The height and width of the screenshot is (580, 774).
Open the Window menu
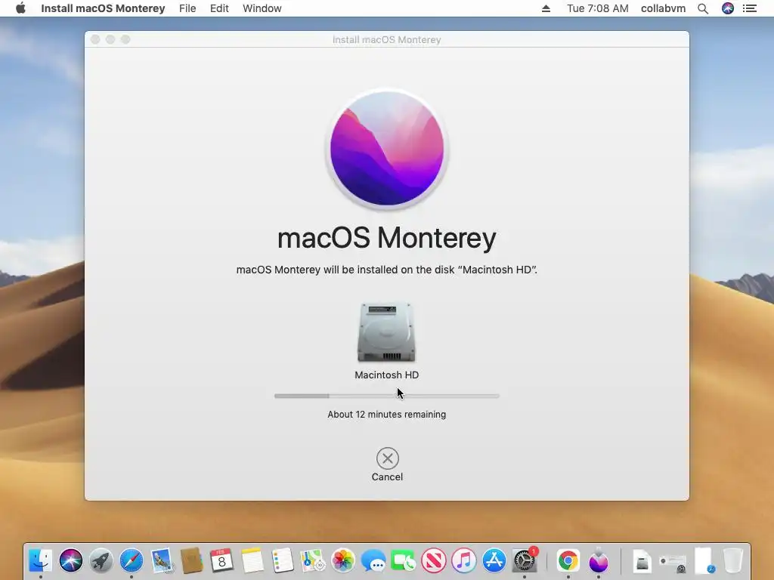262,8
